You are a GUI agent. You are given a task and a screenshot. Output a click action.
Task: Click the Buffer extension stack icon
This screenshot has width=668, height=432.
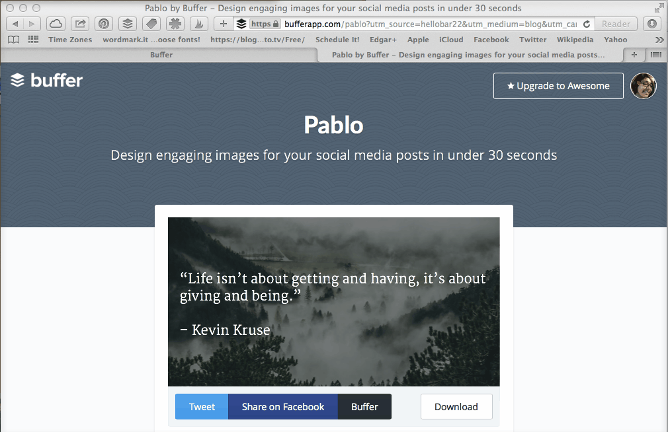[x=128, y=24]
